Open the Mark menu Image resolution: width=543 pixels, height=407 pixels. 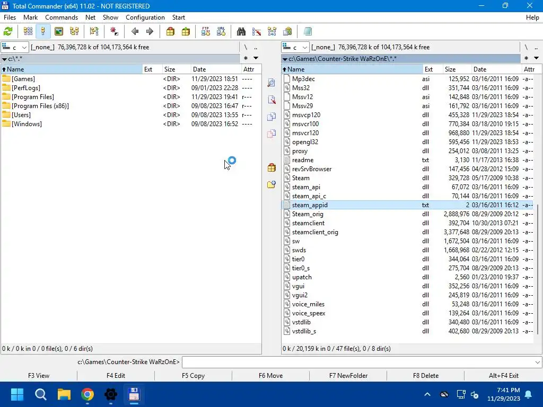coord(30,17)
